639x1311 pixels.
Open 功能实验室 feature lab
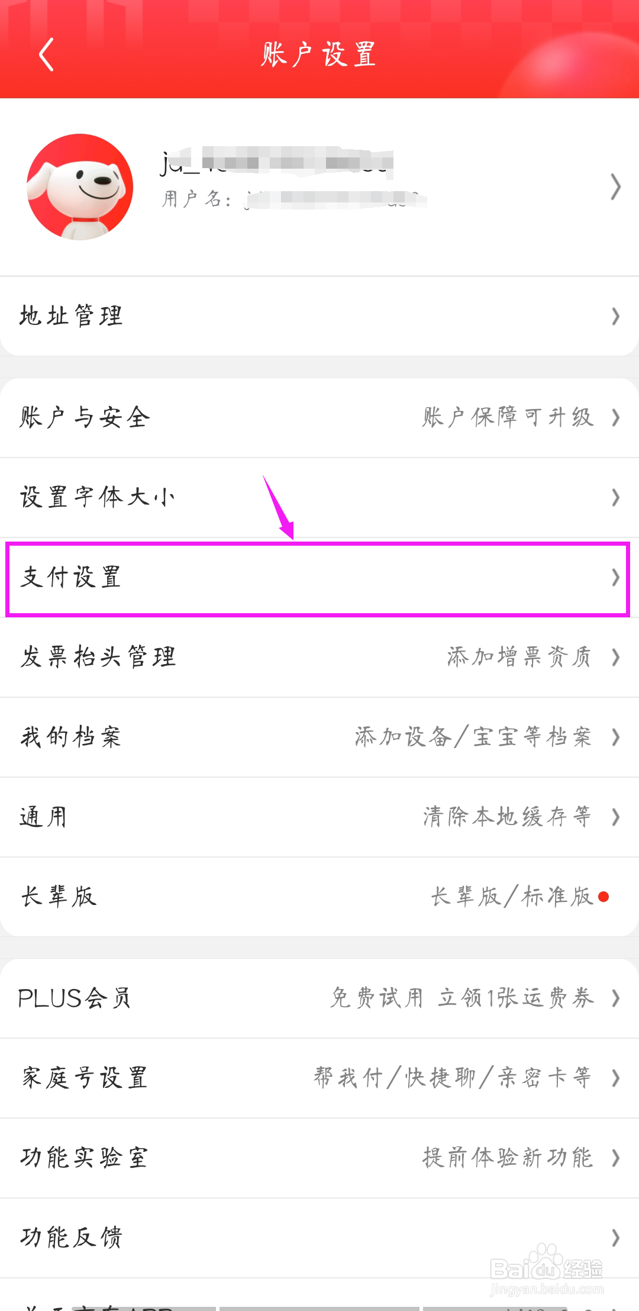pyautogui.click(x=84, y=1158)
